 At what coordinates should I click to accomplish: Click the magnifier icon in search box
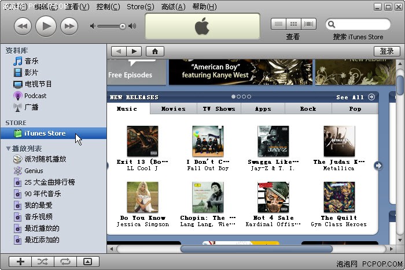tap(332, 24)
